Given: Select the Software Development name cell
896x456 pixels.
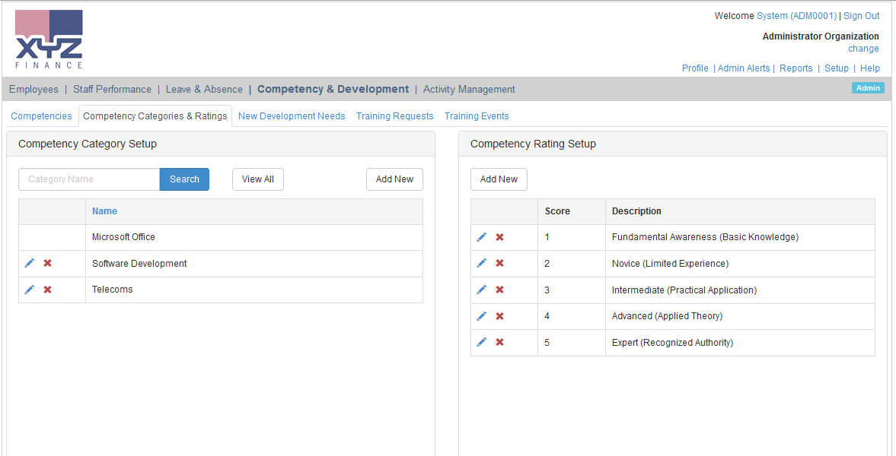Looking at the screenshot, I should (x=254, y=264).
